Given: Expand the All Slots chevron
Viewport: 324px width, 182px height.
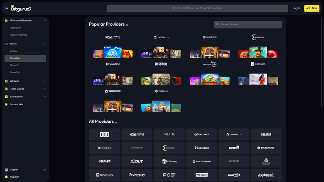Looking at the screenshot, I should tap(44, 81).
